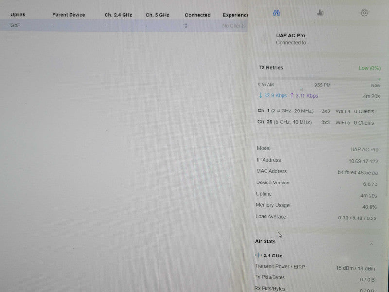The height and width of the screenshot is (292, 389).
Task: Sort by Uplink column header
Action: click(18, 15)
